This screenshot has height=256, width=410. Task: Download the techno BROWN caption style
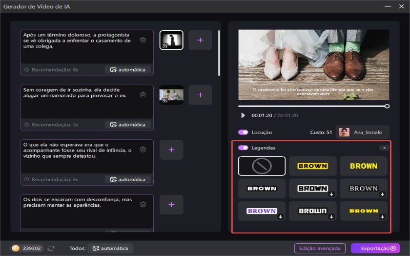tap(331, 217)
